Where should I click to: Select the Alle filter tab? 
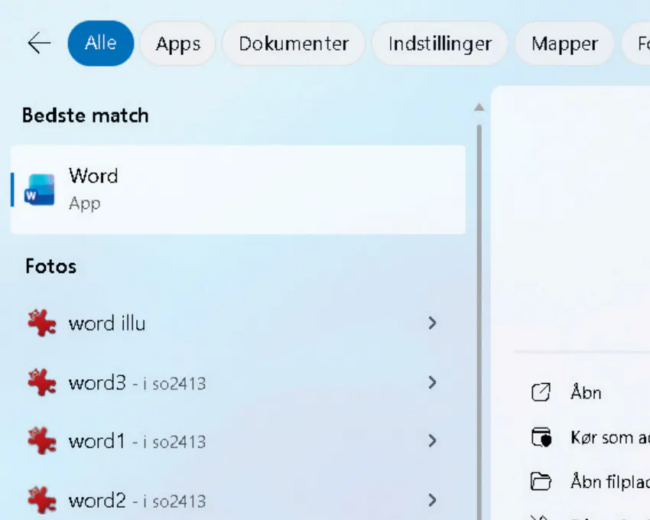100,44
